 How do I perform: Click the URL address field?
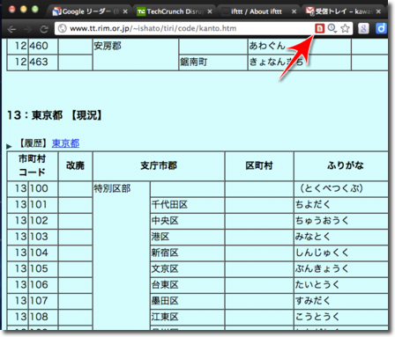(188, 28)
